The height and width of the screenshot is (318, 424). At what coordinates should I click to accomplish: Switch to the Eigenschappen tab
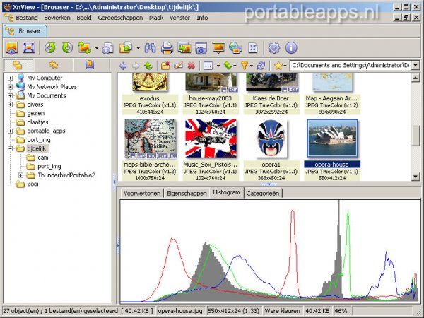tap(187, 192)
